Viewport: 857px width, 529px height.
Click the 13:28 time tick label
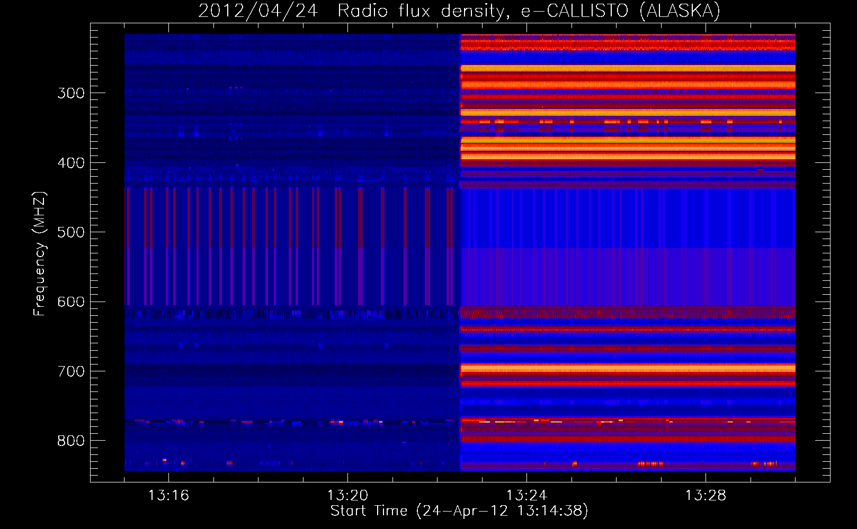706,495
